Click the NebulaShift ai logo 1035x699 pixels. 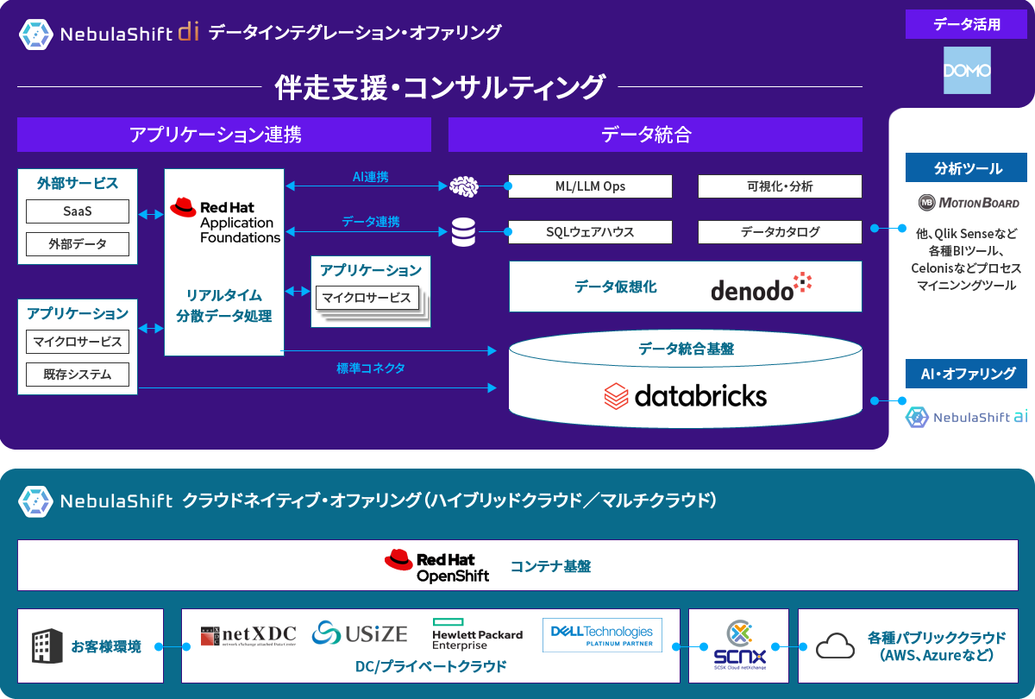(967, 417)
